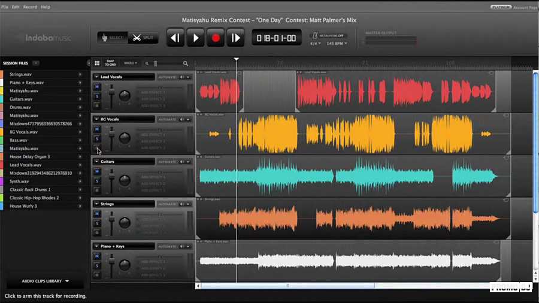Preview Strings.wav with its arrow icon
The height and width of the screenshot is (303, 539).
click(x=80, y=74)
